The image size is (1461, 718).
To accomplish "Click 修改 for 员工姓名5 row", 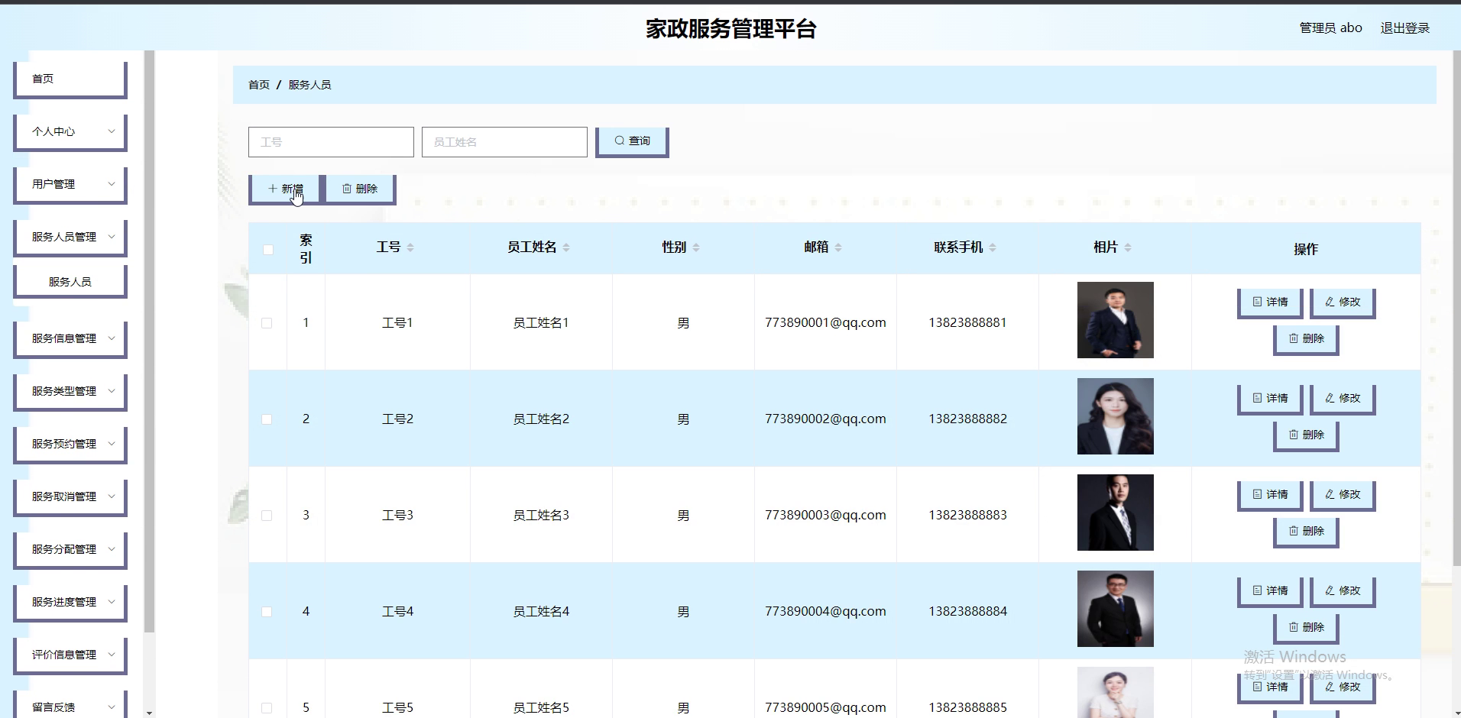I will [x=1343, y=687].
